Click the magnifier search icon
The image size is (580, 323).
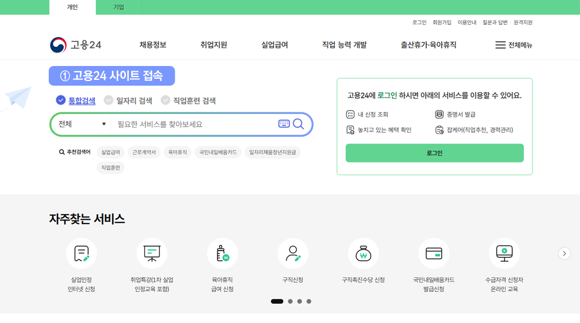click(298, 124)
